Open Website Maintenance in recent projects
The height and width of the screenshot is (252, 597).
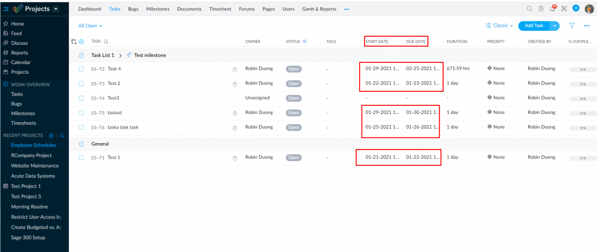34,166
